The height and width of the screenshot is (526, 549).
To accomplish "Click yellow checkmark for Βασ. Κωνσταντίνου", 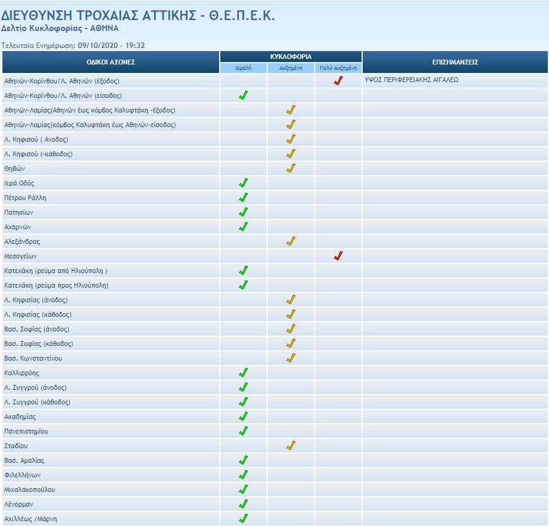I will [x=291, y=358].
